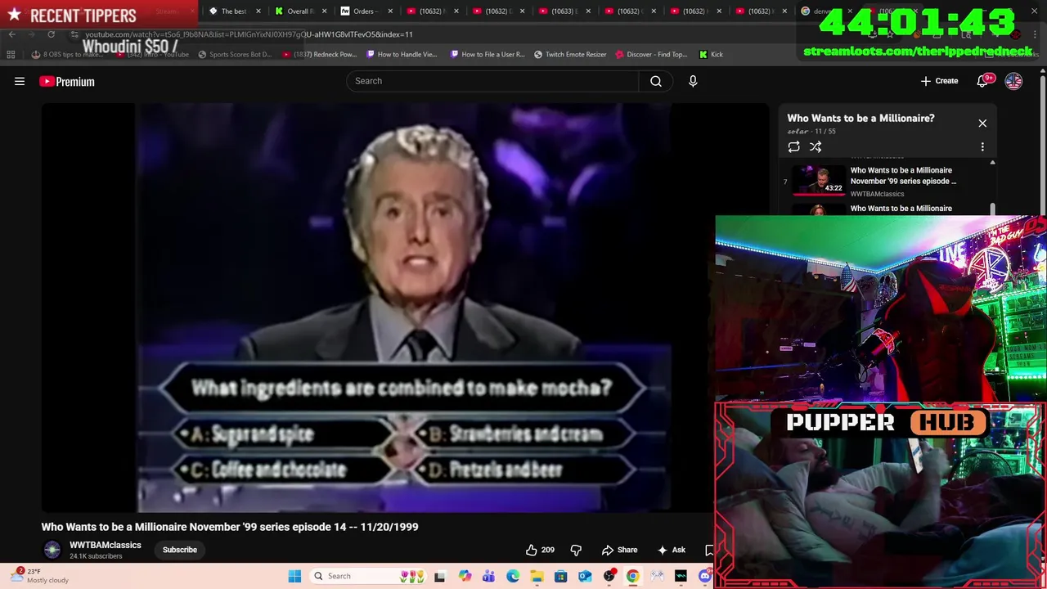This screenshot has height=589, width=1047.
Task: Open the Ask AI button
Action: tap(672, 550)
